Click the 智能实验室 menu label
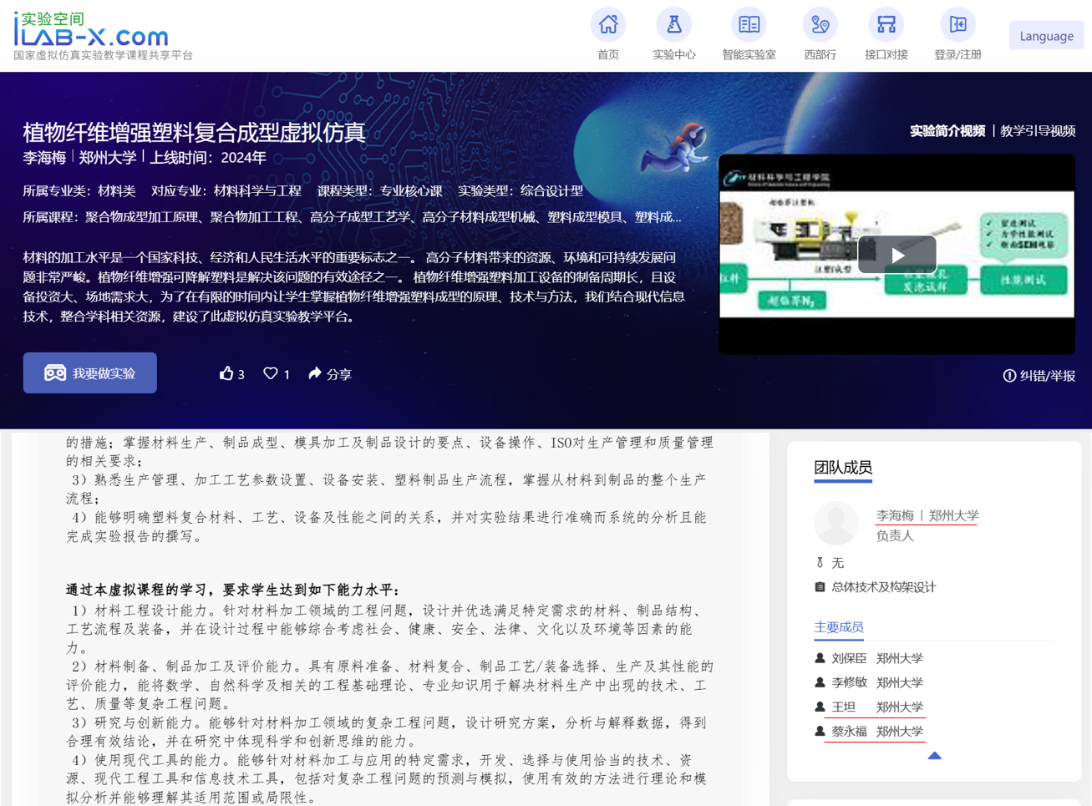 [749, 54]
